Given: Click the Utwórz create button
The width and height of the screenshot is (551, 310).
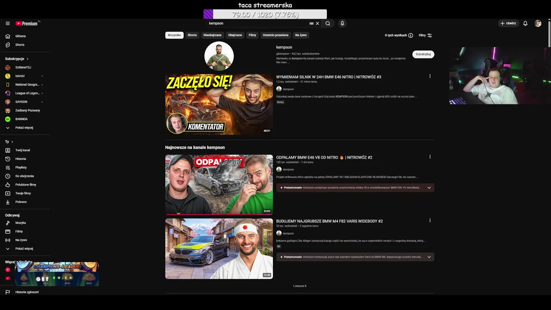Looking at the screenshot, I should [x=508, y=23].
